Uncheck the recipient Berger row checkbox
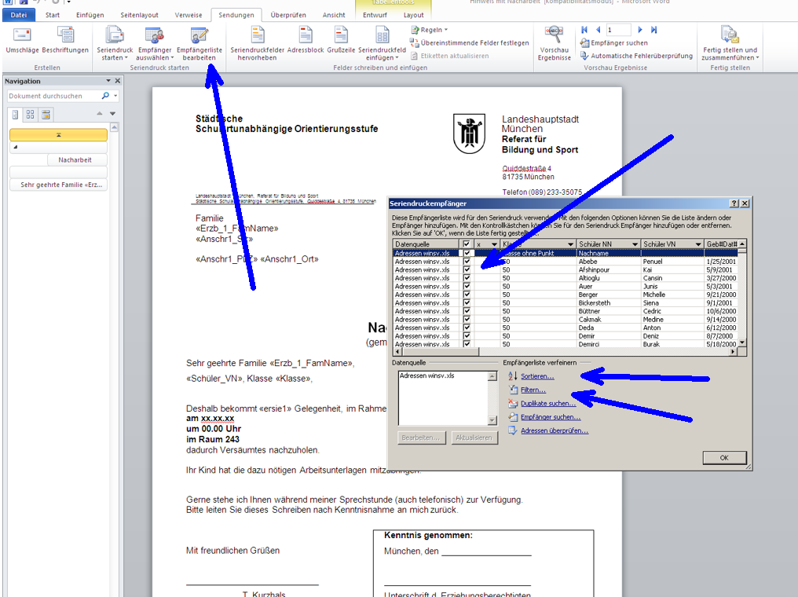Screen dimensions: 798x597 467,295
